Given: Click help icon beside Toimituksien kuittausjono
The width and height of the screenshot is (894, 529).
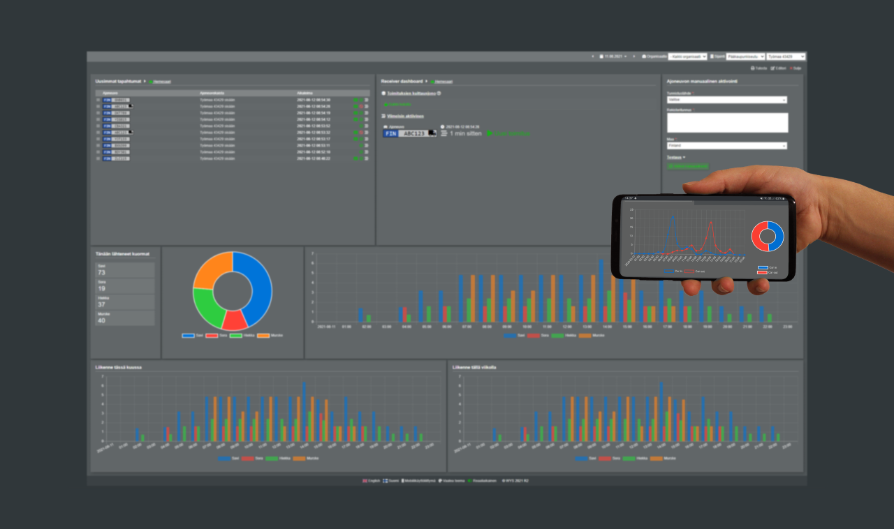Looking at the screenshot, I should 439,94.
